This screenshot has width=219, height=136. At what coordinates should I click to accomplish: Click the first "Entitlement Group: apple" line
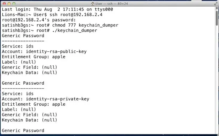33,57
